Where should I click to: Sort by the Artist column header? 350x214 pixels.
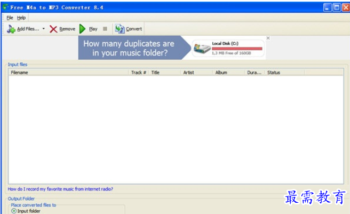196,73
